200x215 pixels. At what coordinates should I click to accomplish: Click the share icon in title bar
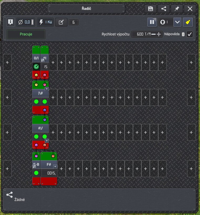point(163,9)
